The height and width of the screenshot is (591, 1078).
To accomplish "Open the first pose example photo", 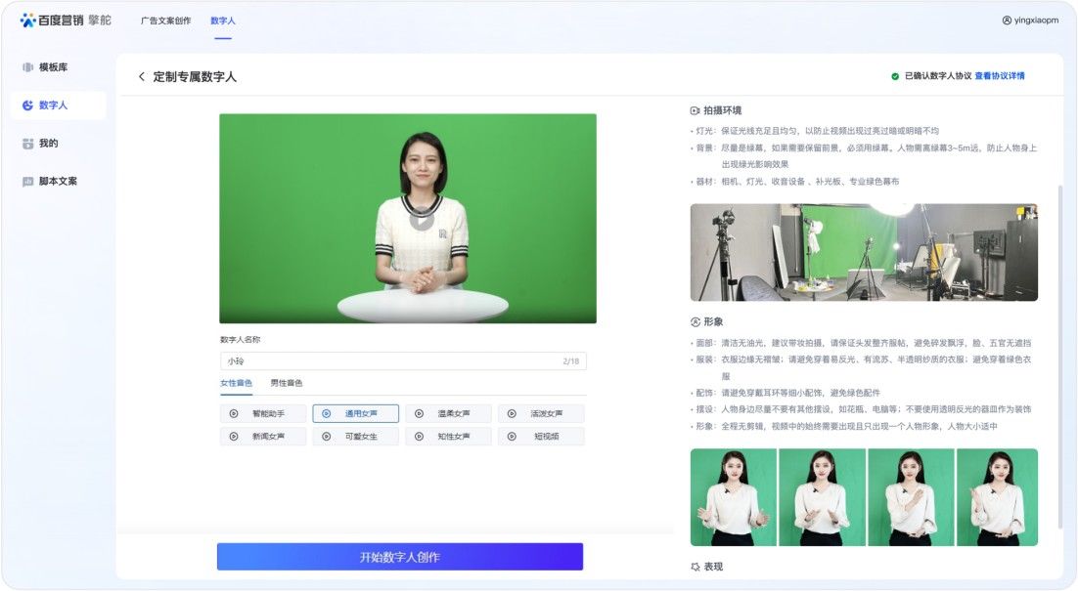I will coord(734,497).
